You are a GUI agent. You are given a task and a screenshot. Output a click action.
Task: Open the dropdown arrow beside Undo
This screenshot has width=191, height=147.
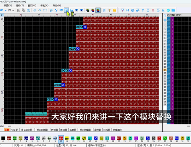[x=5, y=11]
